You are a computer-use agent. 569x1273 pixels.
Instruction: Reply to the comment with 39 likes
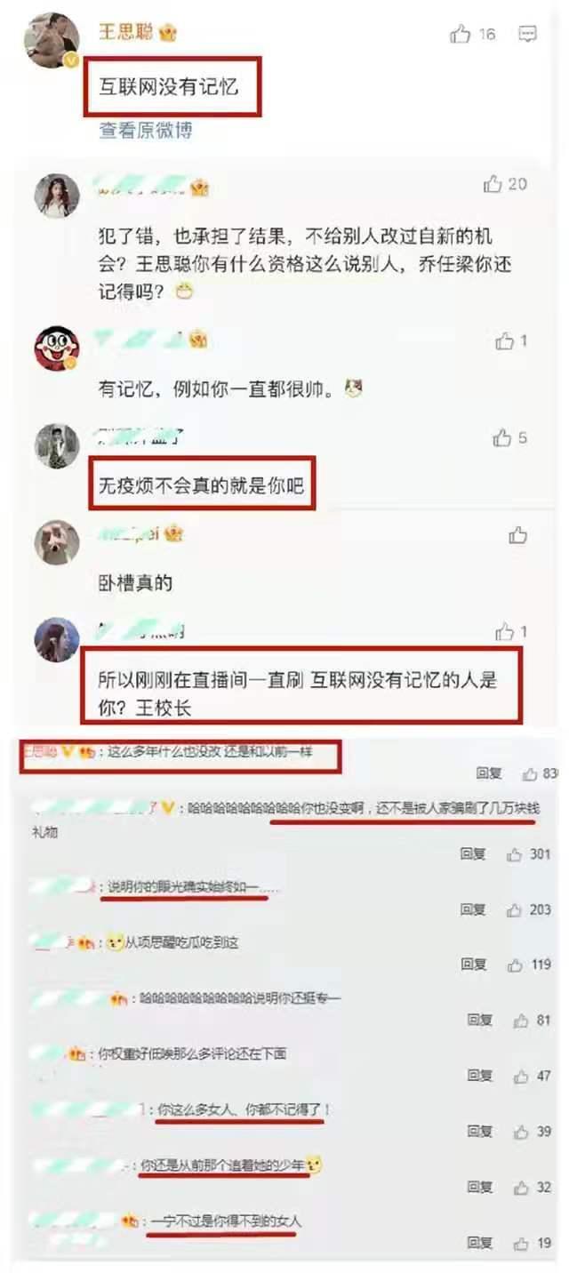click(x=480, y=1132)
